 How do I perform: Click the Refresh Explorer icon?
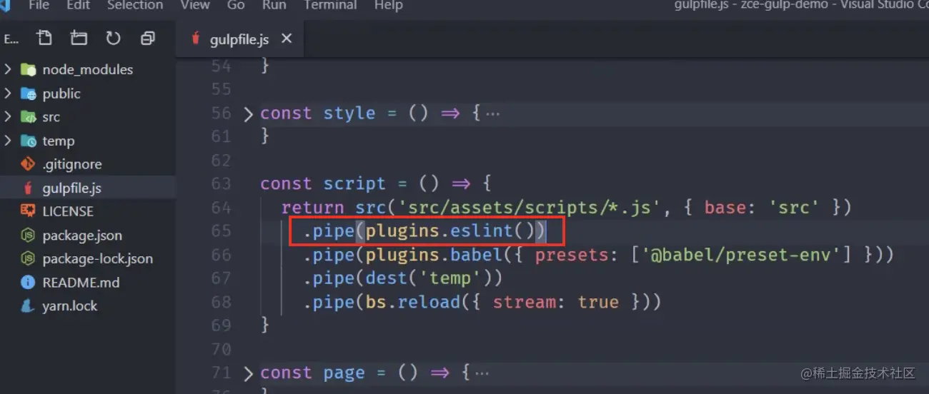[113, 38]
